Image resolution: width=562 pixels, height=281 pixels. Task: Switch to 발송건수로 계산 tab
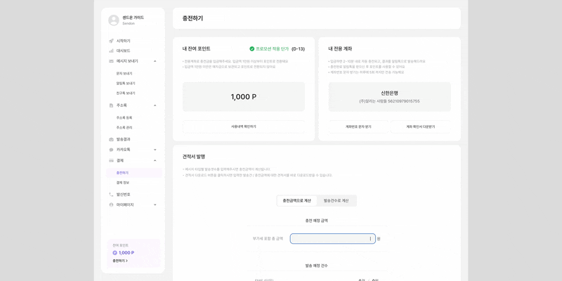pyautogui.click(x=336, y=201)
